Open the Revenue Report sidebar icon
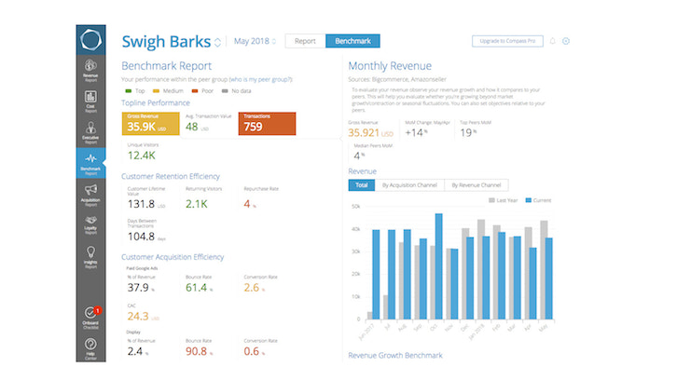Screen dimensions: 677x380 click(x=90, y=70)
